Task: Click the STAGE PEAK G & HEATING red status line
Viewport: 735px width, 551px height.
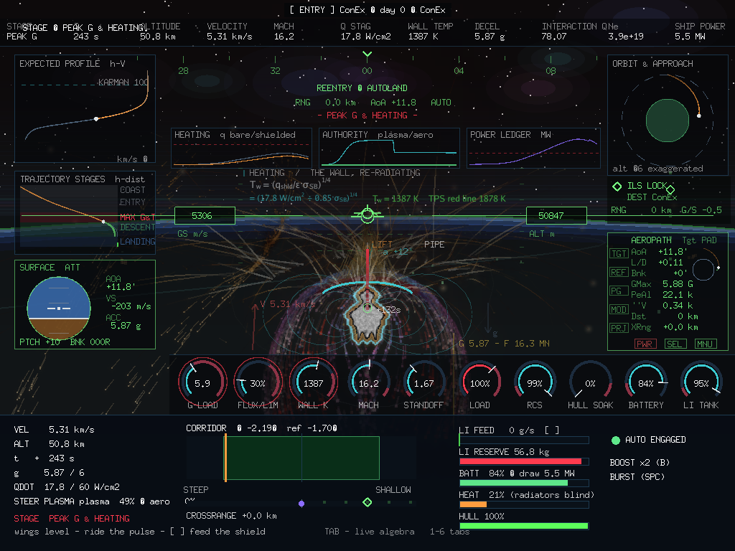Action: (72, 519)
